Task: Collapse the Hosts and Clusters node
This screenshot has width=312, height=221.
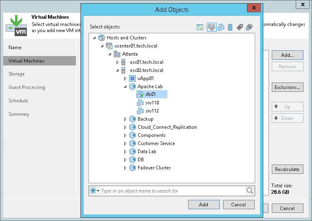Action: pyautogui.click(x=94, y=38)
